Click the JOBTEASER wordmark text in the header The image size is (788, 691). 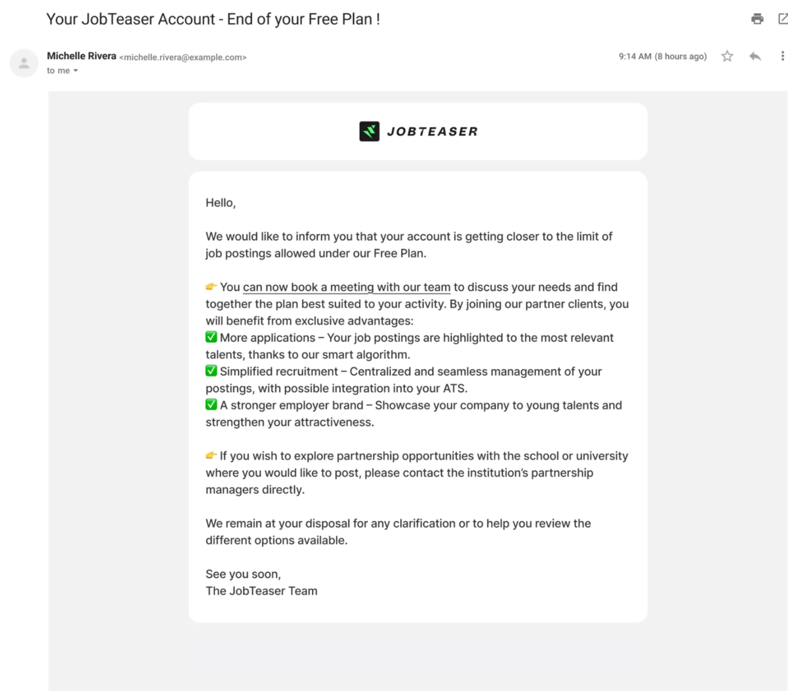tap(432, 132)
